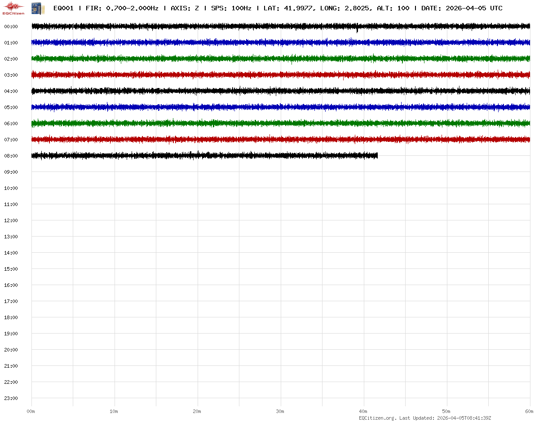Click the 50m mark on the minute axis
Viewport: 539px width, 422px height.
446,411
